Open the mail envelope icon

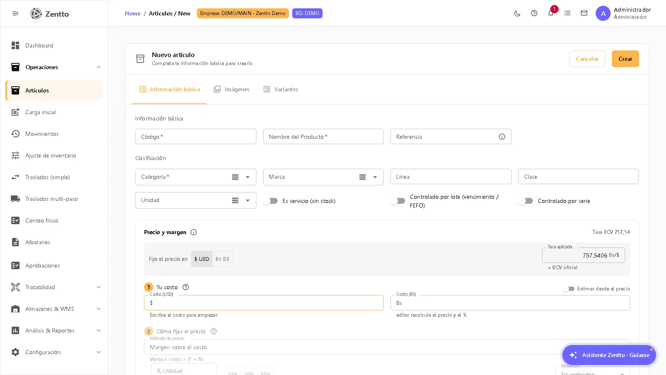[x=584, y=13]
